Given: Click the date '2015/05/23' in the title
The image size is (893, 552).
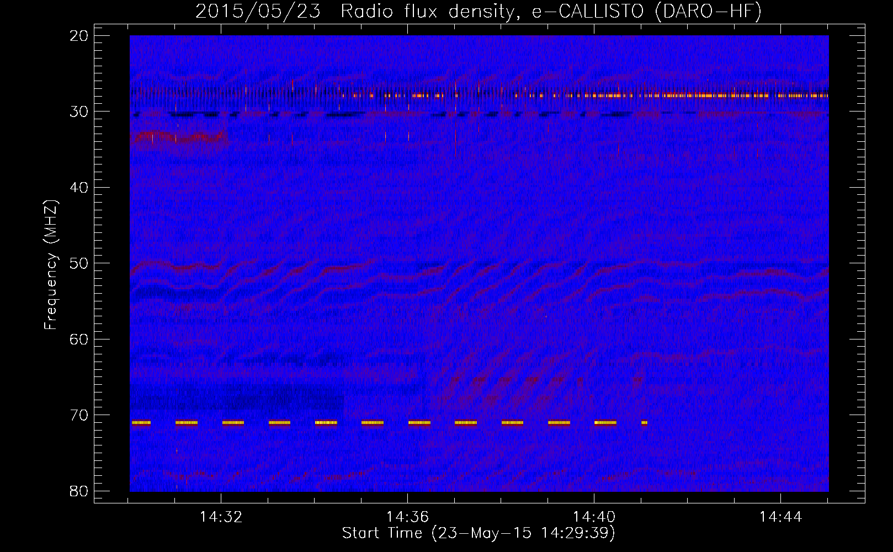Looking at the screenshot, I should tap(258, 11).
